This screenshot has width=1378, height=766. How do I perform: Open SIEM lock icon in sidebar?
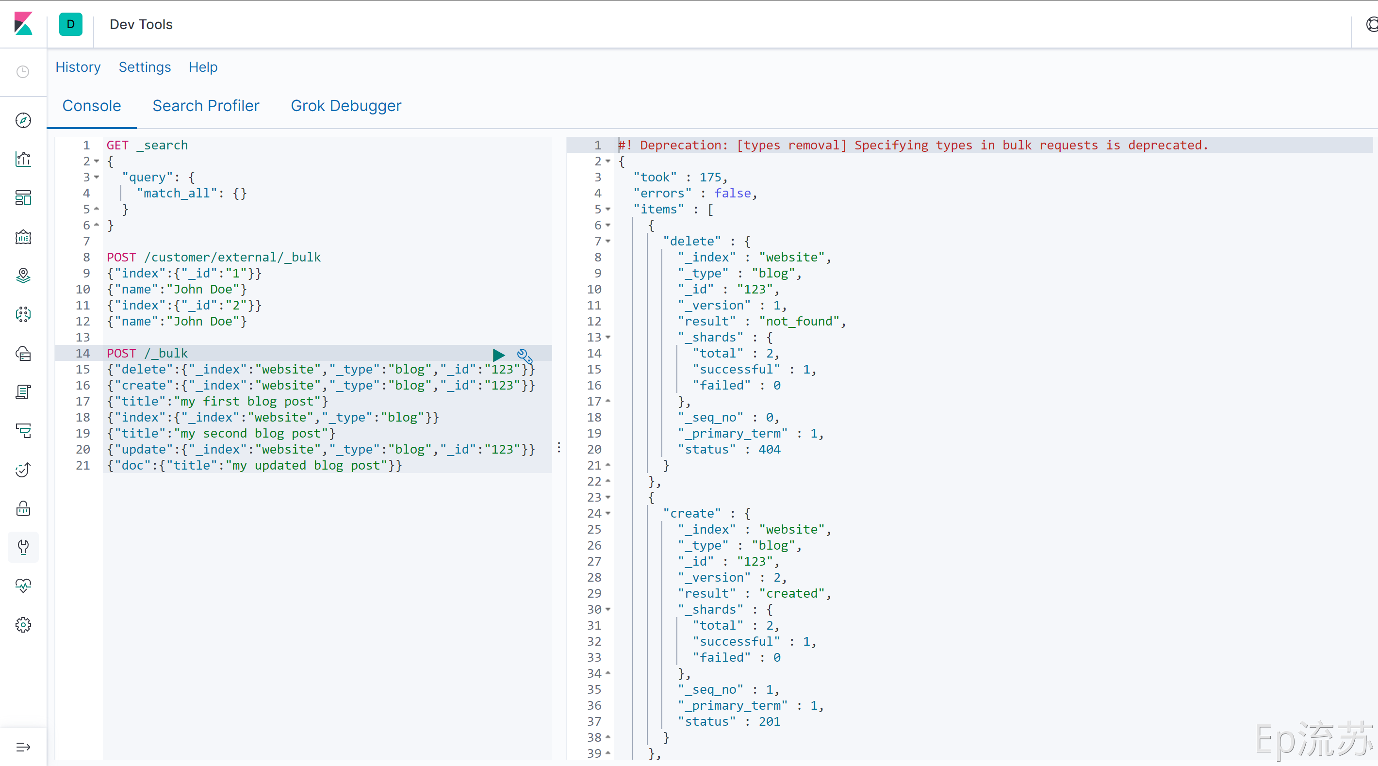23,508
